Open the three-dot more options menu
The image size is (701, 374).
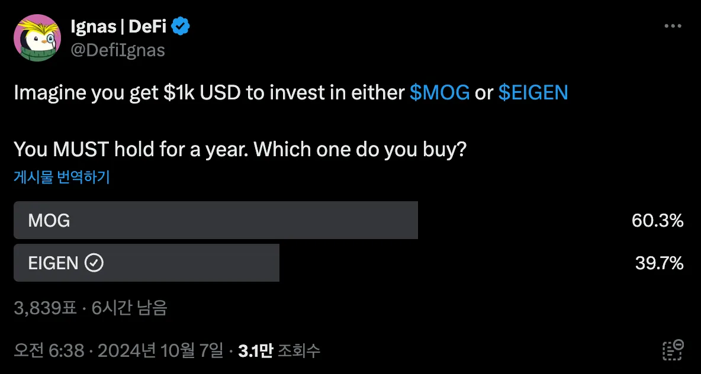(673, 27)
